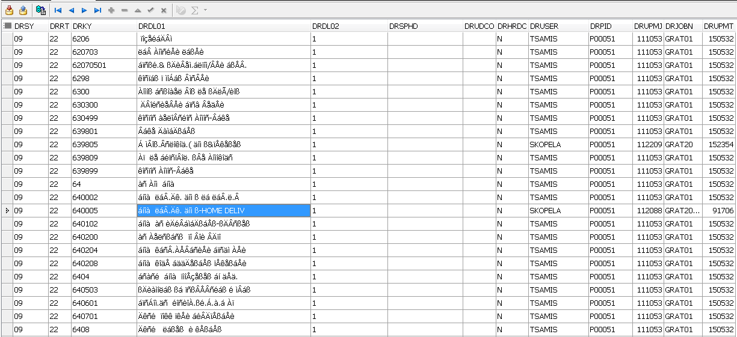The image size is (737, 337).
Task: Click the current row indicator arrow
Action: click(7, 211)
